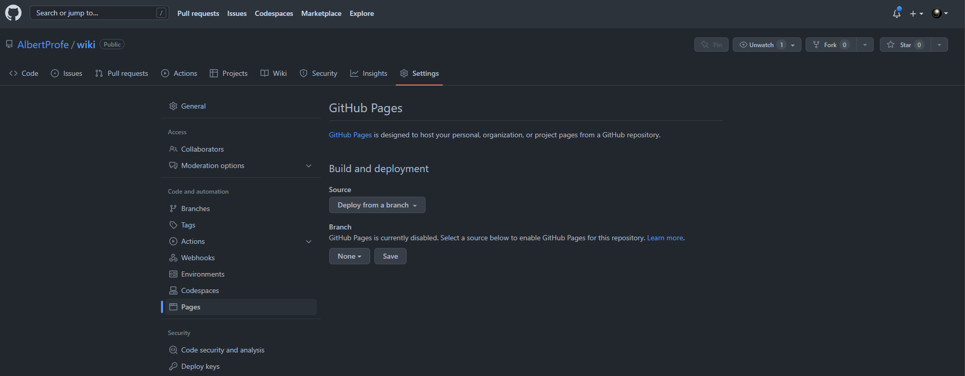
Task: Click the Star icon on repository
Action: 891,45
